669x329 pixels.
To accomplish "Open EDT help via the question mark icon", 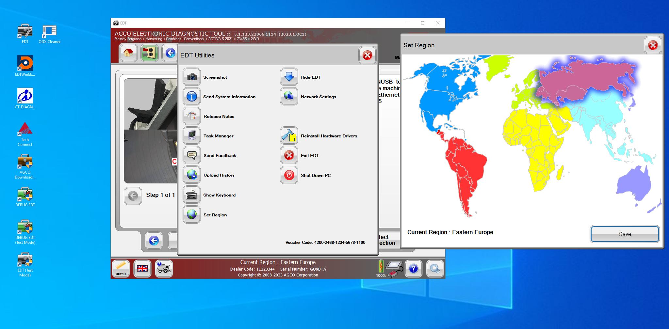I will pos(414,269).
